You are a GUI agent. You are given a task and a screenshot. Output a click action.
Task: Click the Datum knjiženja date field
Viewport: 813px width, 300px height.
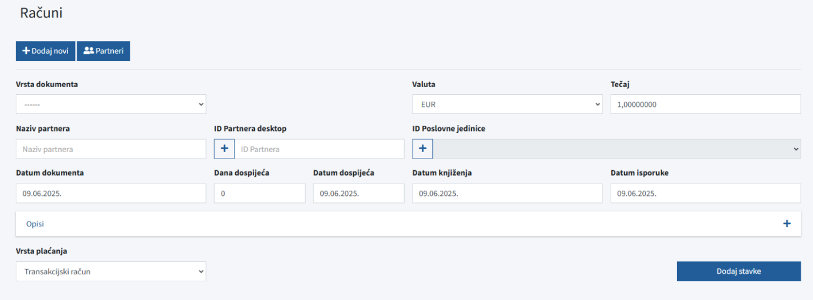coord(507,194)
